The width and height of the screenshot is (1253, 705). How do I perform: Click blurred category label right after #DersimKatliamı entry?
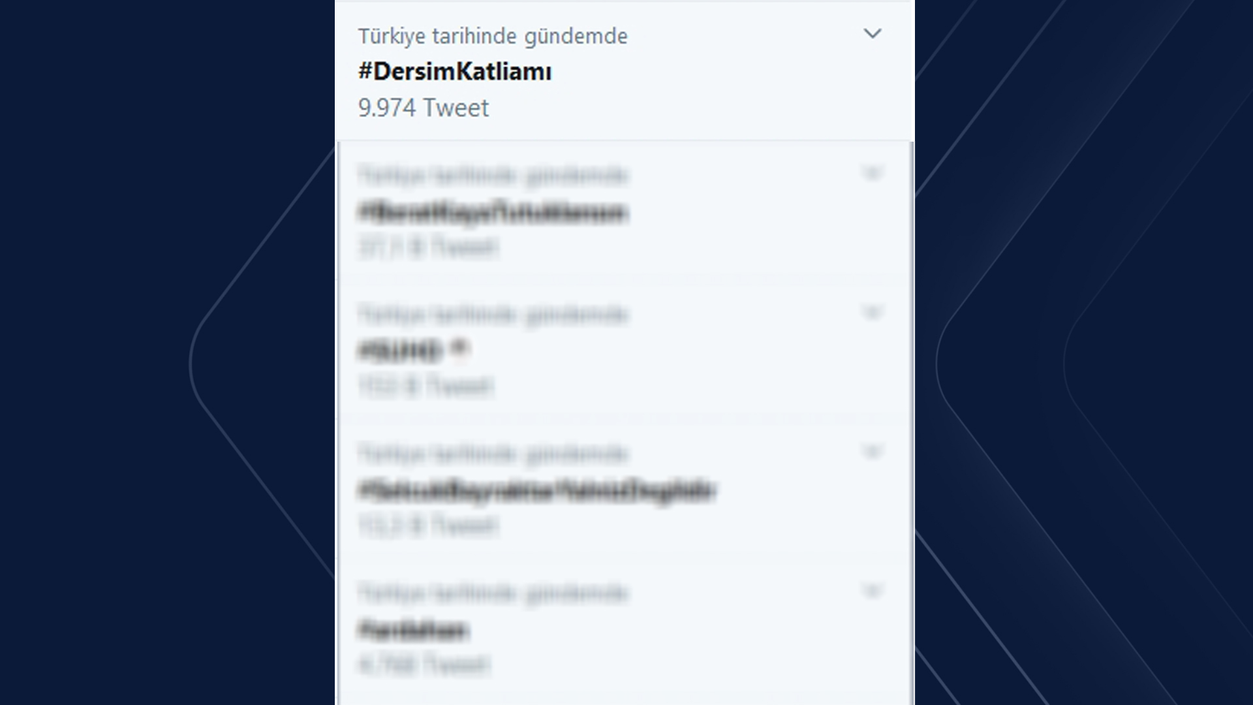493,175
